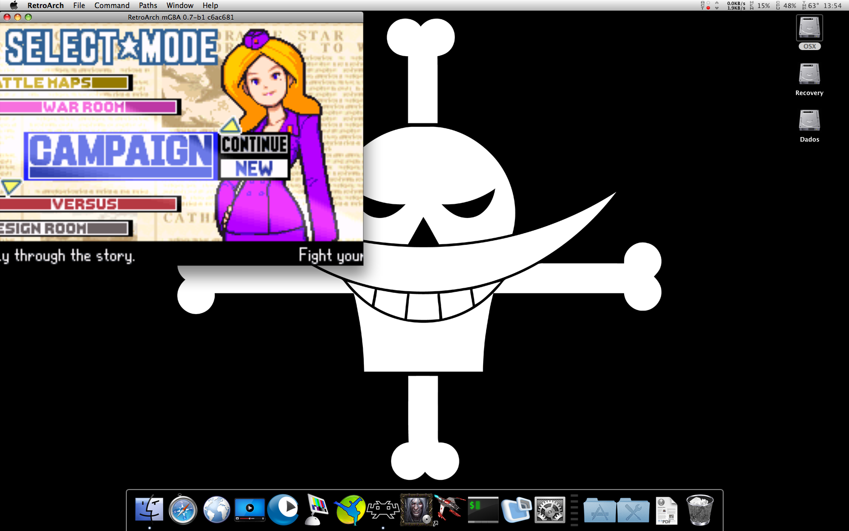Open the Apple menu

(x=14, y=6)
